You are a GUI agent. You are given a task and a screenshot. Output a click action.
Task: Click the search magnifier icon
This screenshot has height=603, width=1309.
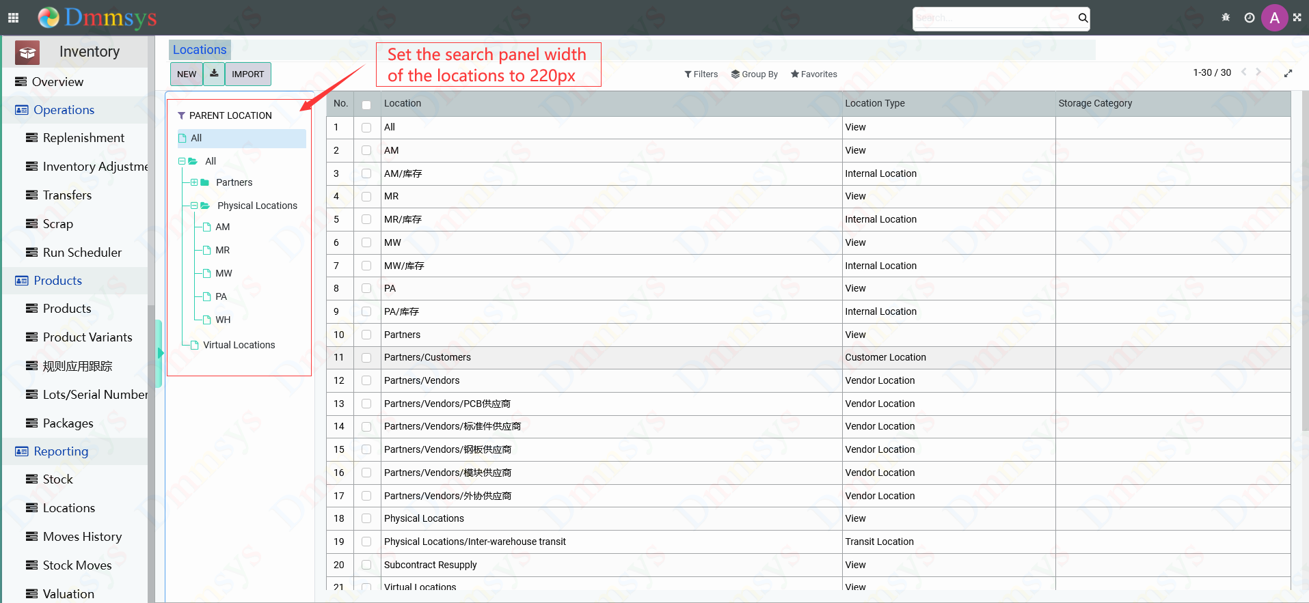click(1083, 18)
